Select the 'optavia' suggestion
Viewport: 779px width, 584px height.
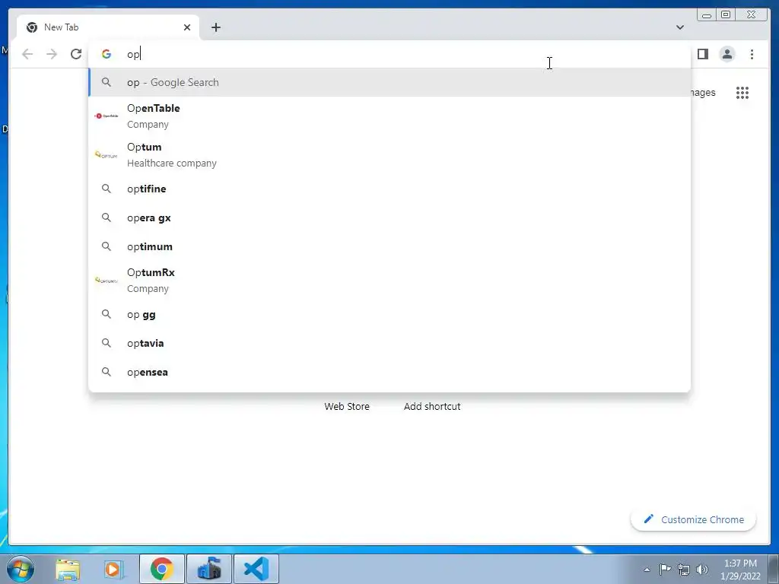(x=389, y=343)
